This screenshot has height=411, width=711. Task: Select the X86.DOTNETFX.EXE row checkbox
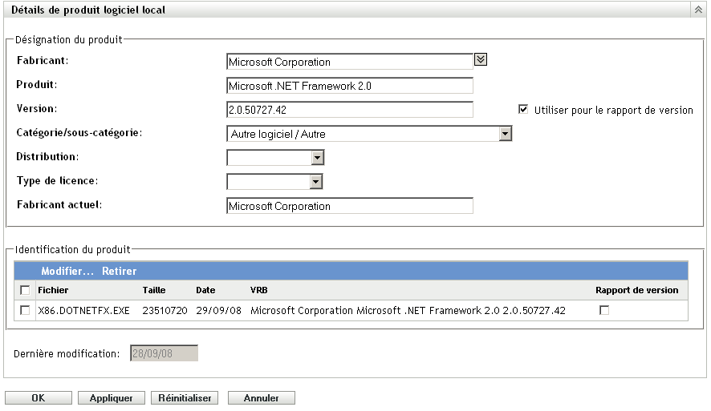[x=25, y=310]
